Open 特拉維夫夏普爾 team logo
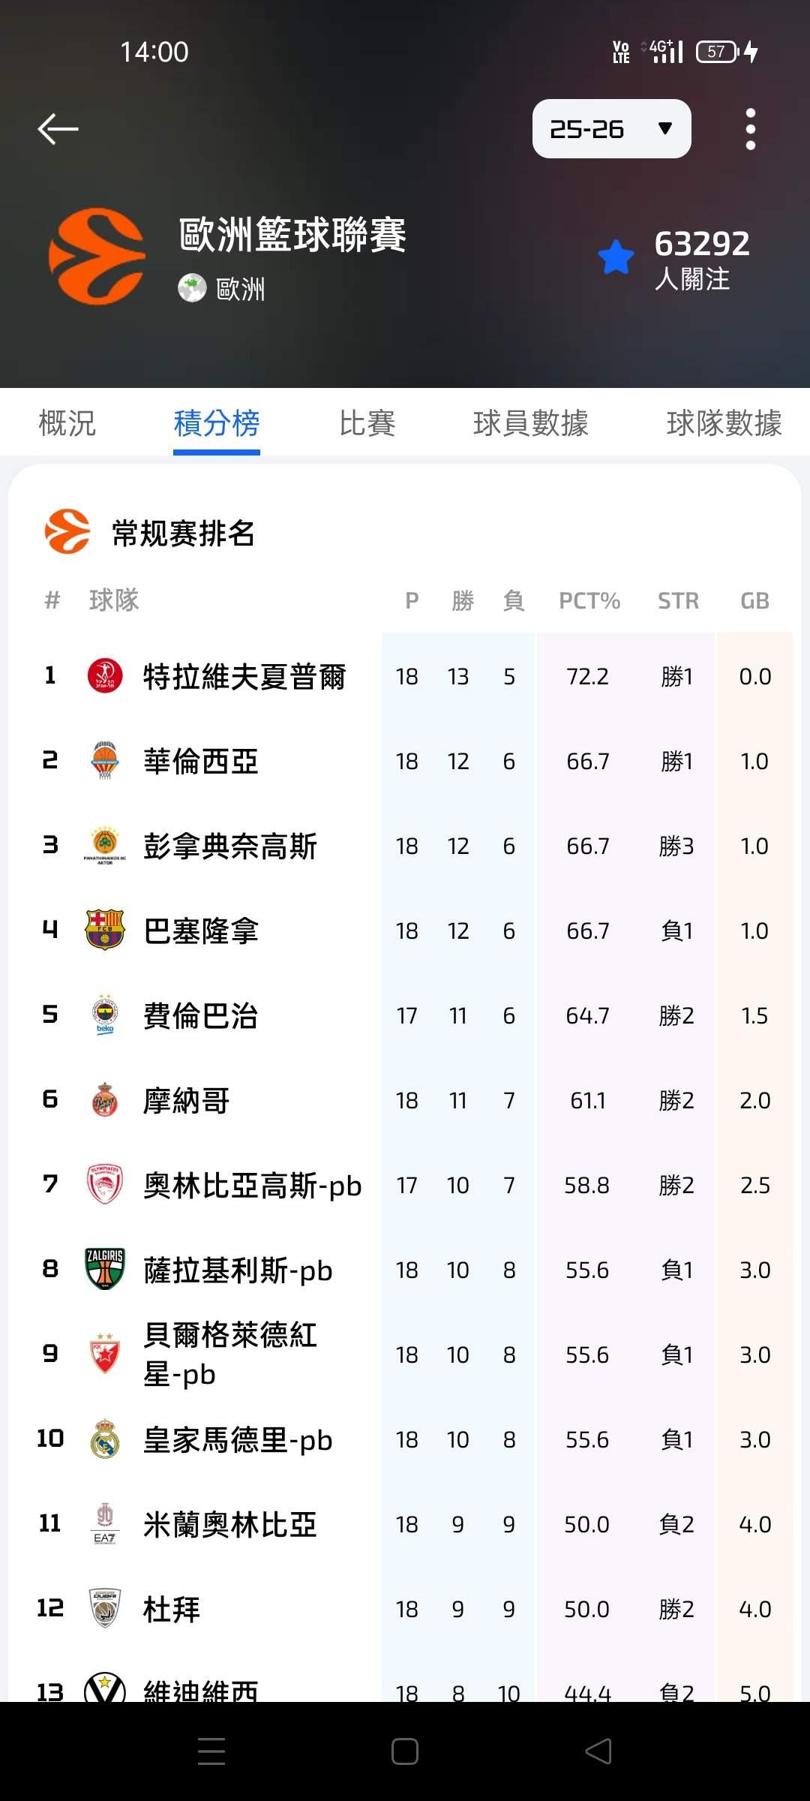The image size is (810, 1801). point(105,676)
